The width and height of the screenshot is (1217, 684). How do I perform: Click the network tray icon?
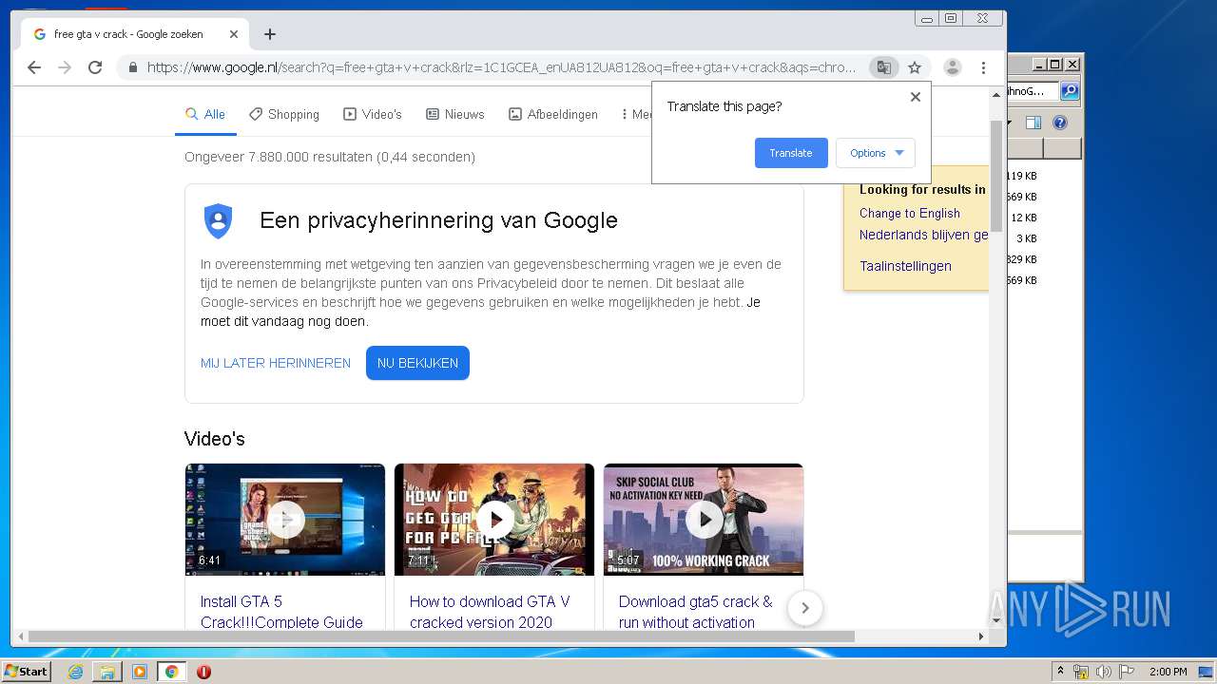pyautogui.click(x=1081, y=672)
